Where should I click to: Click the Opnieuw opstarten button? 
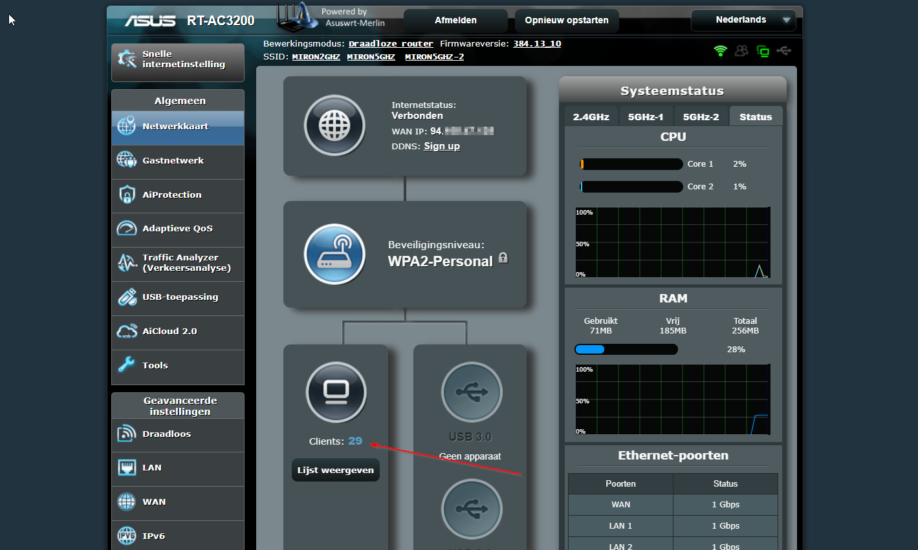coord(566,21)
